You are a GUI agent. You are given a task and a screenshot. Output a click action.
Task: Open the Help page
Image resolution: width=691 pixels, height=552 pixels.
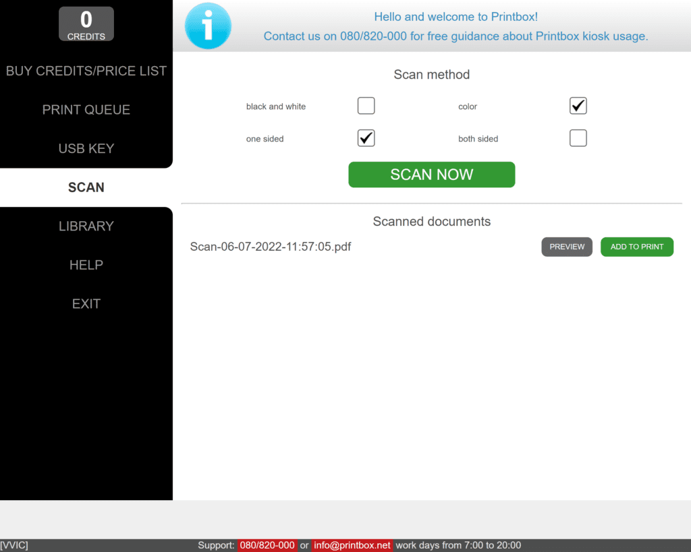86,265
